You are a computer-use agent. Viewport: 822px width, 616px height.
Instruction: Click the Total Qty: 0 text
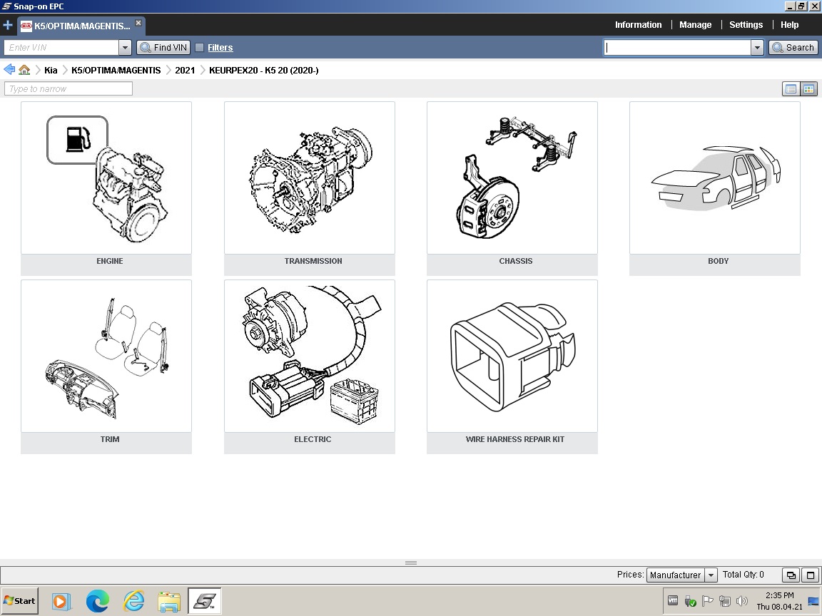coord(744,575)
